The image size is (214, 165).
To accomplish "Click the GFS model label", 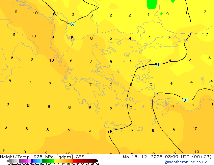I will (x=80, y=157).
